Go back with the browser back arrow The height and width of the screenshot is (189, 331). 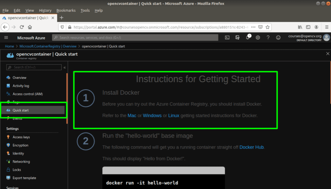(5, 27)
